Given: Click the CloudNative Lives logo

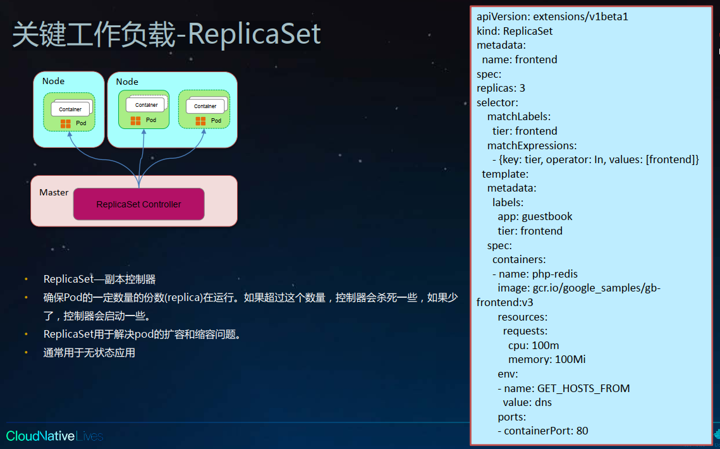Looking at the screenshot, I should tap(54, 436).
